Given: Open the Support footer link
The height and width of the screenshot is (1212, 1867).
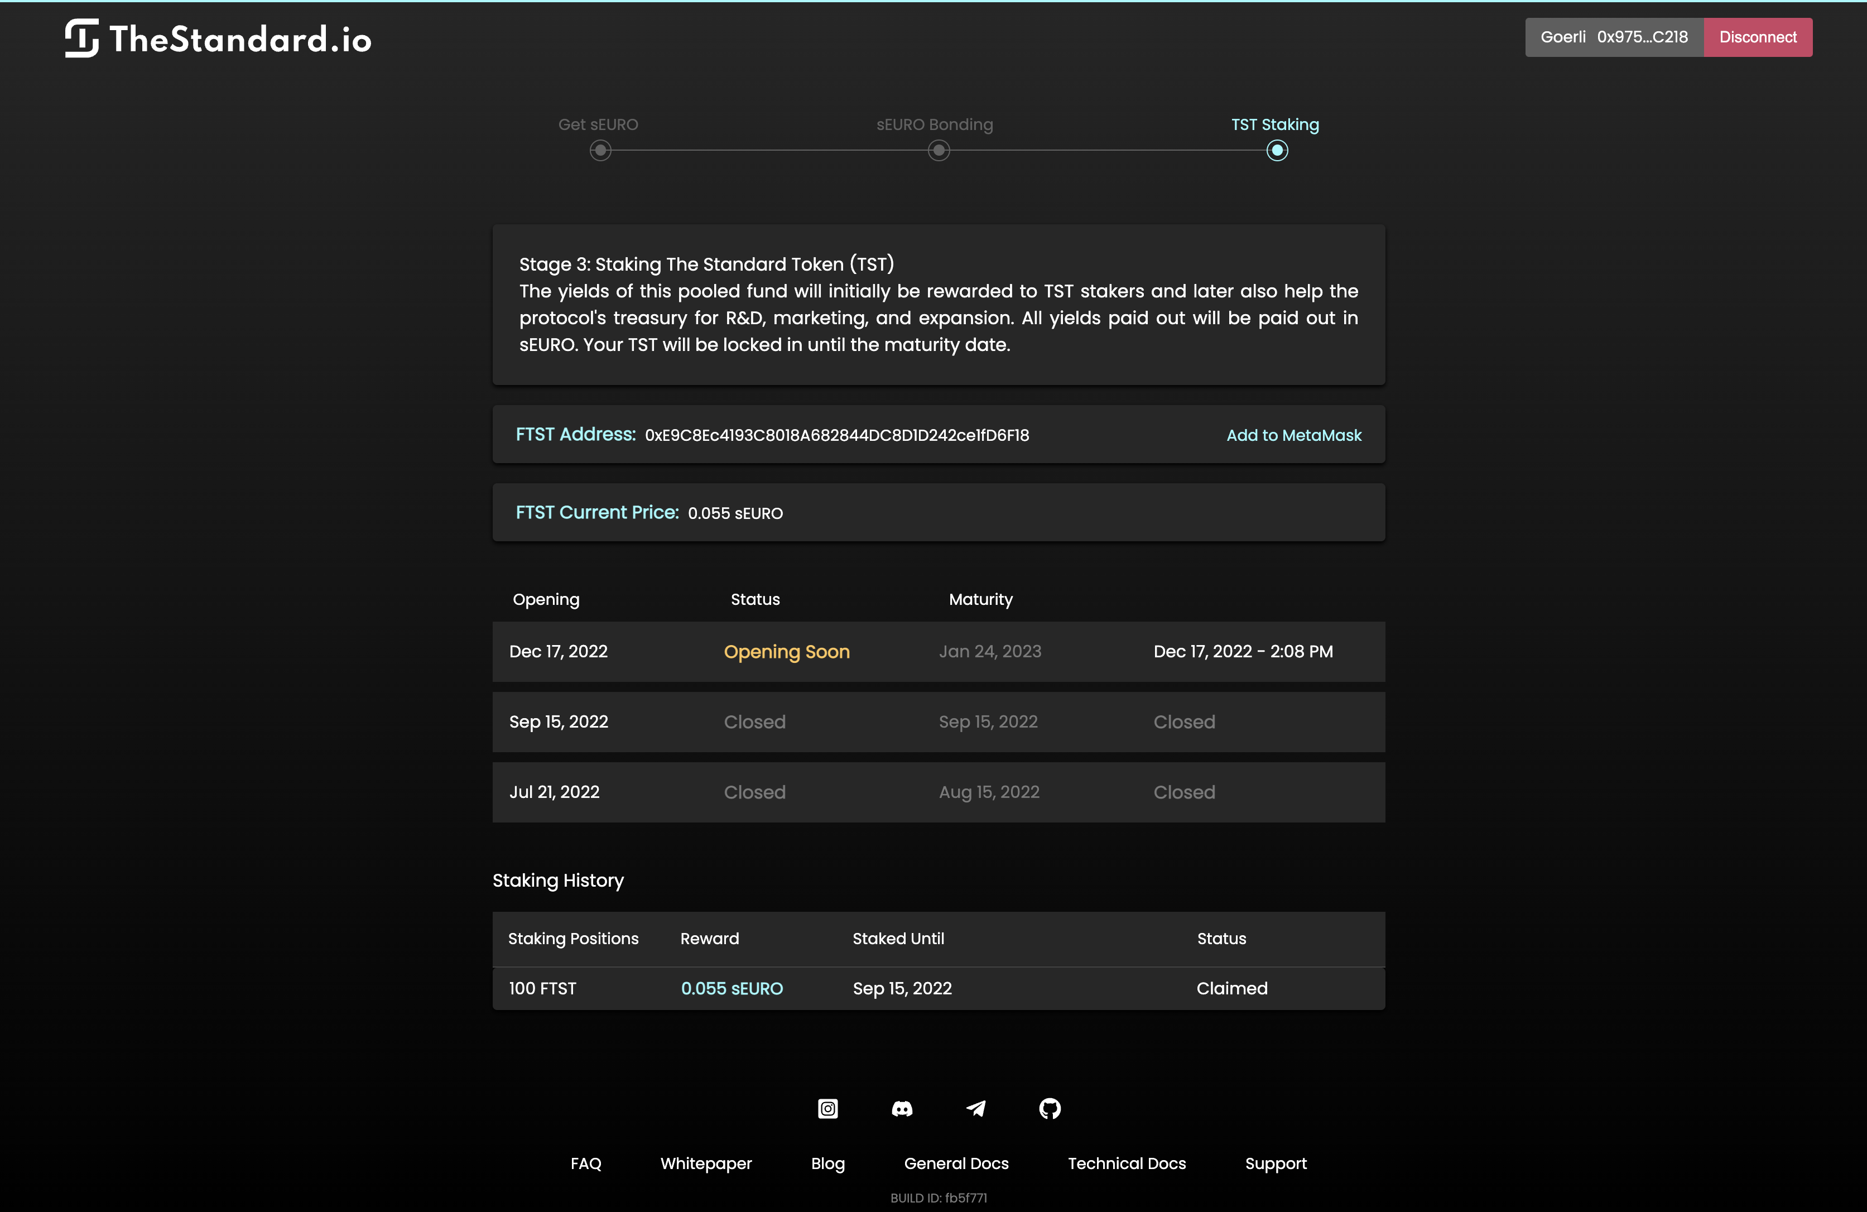Looking at the screenshot, I should (x=1276, y=1163).
